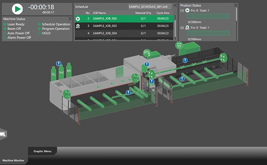Select the O2 gas cylinder icon

pos(53,74)
